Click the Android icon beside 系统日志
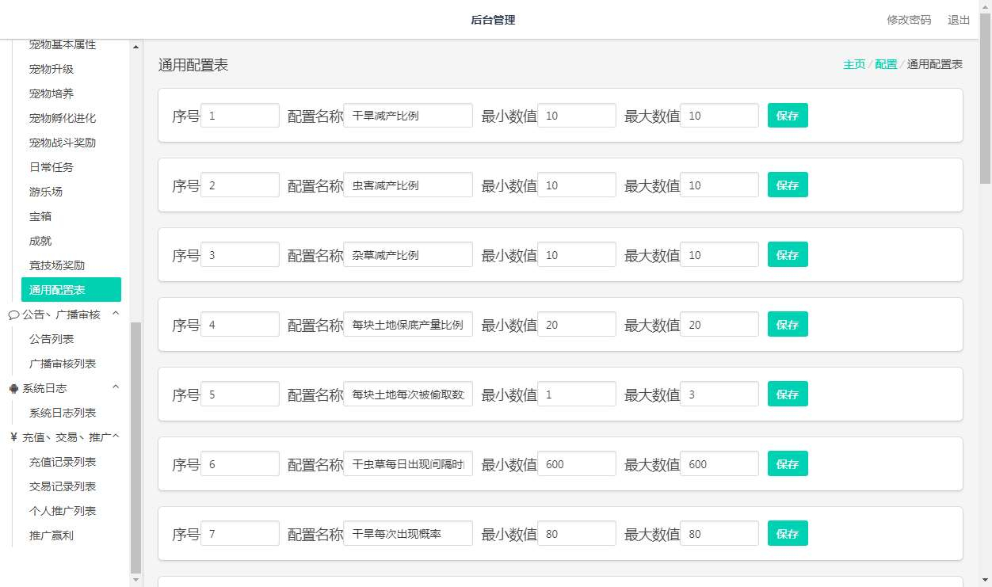The image size is (992, 587). pyautogui.click(x=13, y=388)
